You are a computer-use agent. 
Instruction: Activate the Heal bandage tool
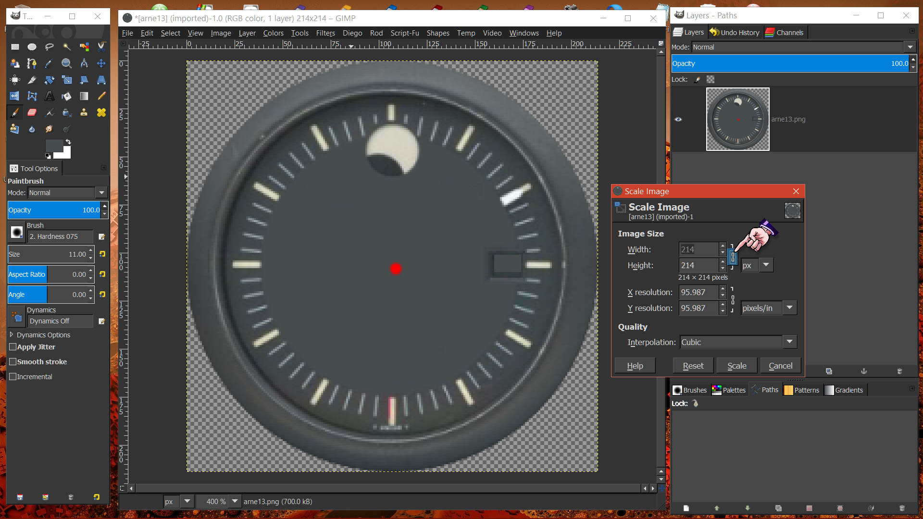click(101, 112)
